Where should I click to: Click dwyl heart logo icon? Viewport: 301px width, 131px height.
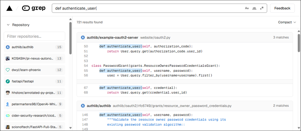click(8, 70)
